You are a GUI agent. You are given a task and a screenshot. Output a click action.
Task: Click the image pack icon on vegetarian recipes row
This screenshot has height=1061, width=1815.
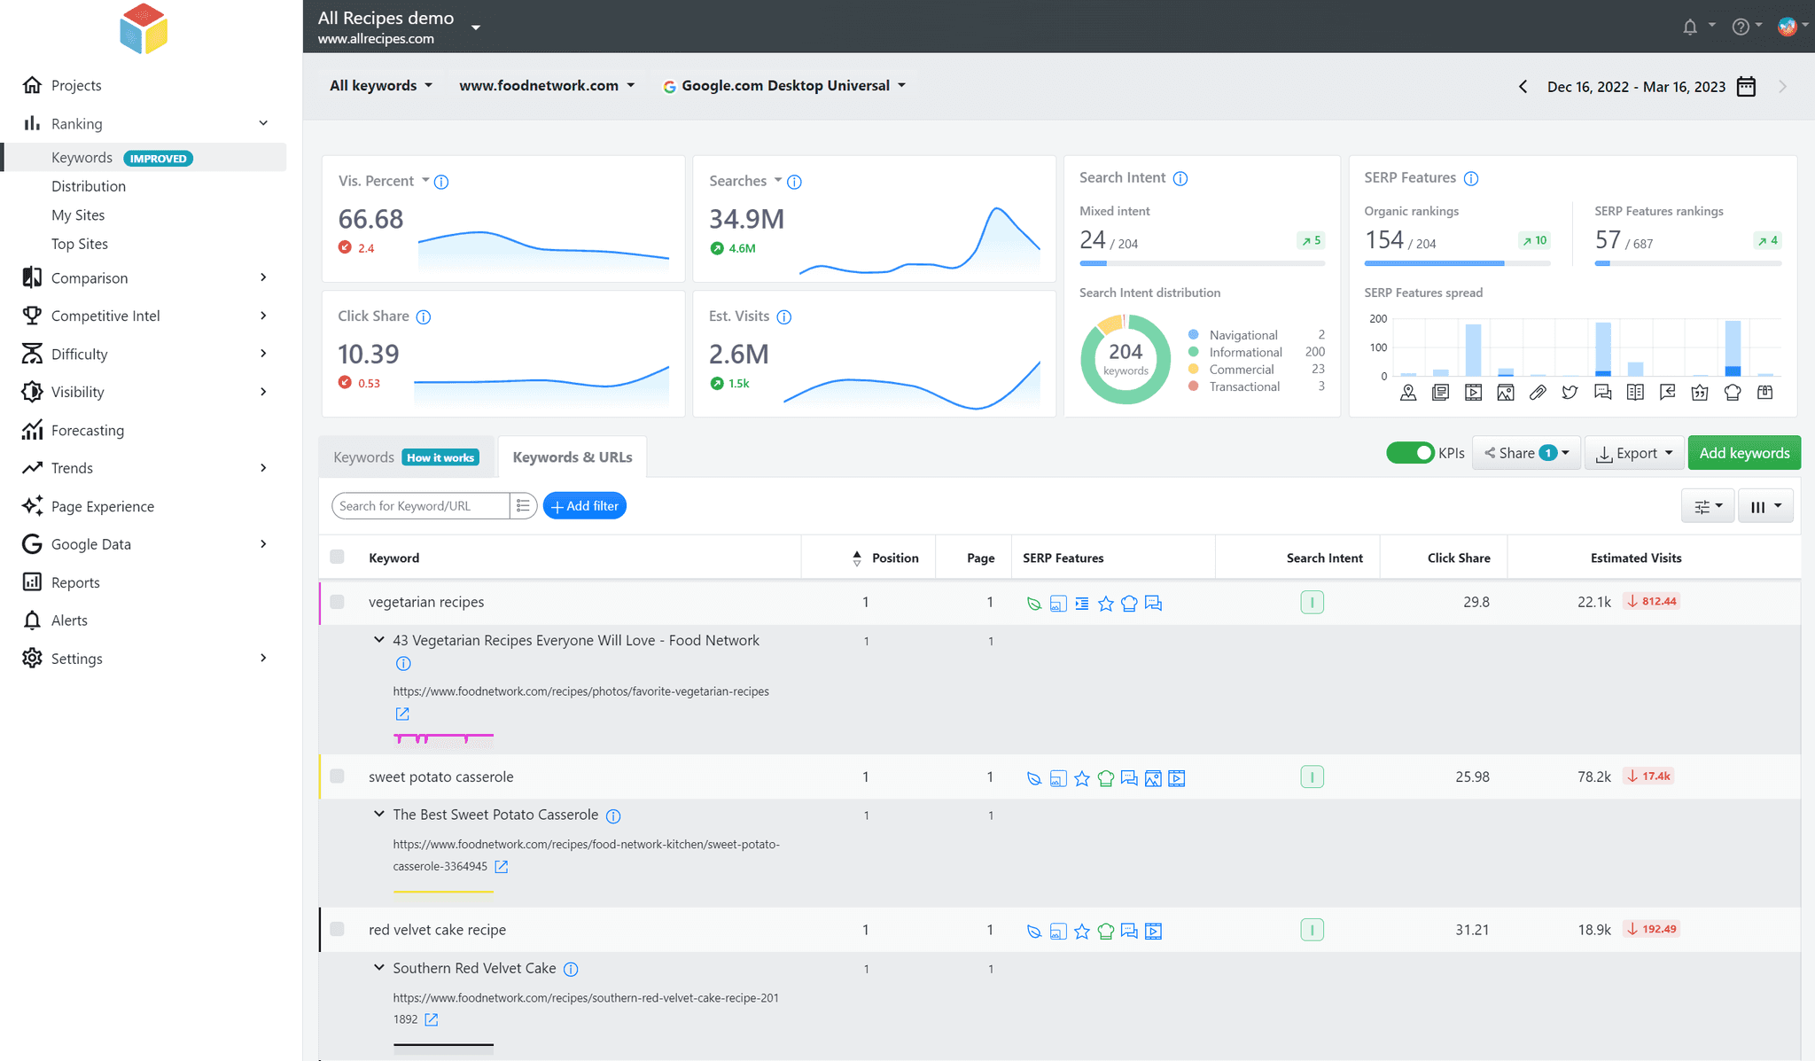point(1057,603)
